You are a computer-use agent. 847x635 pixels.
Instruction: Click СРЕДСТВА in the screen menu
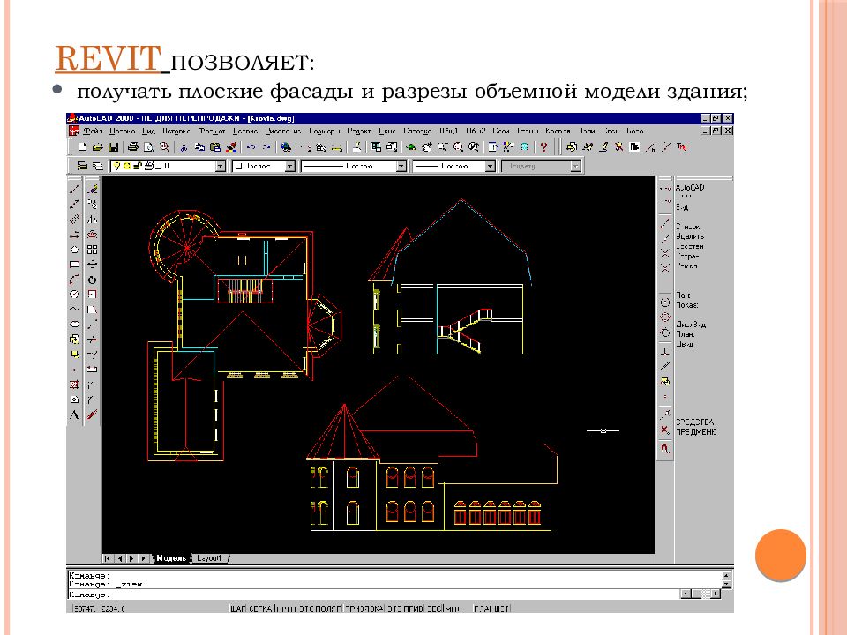tap(695, 422)
